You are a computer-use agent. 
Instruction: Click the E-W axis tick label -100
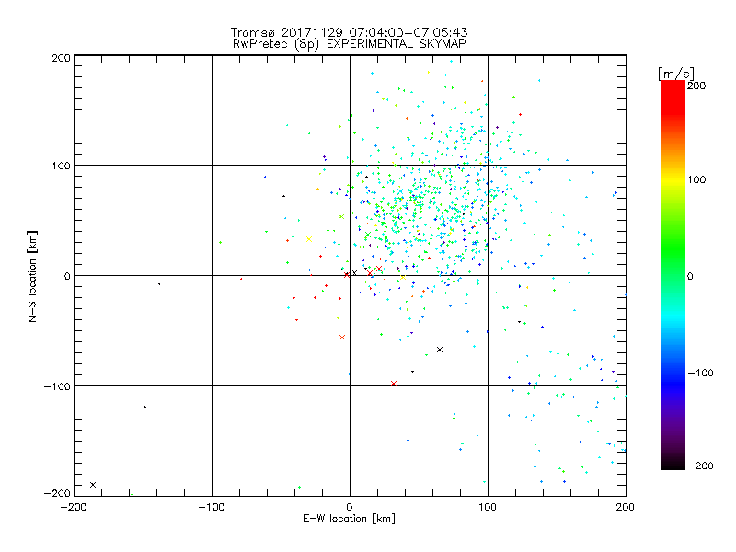[x=212, y=507]
